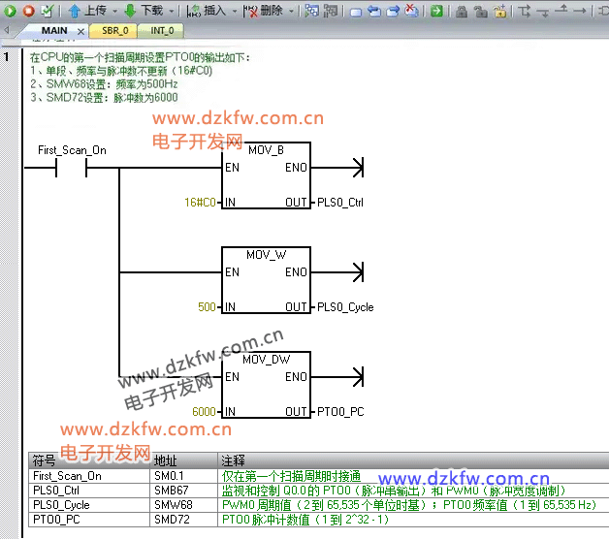Click the Insert (插入) button

(206, 11)
